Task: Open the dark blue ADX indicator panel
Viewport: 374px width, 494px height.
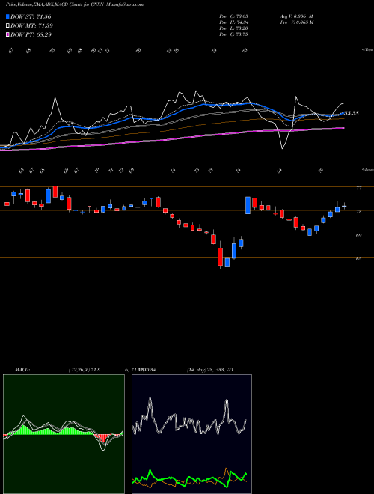Action: point(191,434)
